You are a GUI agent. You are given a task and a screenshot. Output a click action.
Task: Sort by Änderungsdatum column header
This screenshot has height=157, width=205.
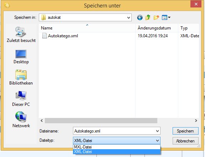157,28
